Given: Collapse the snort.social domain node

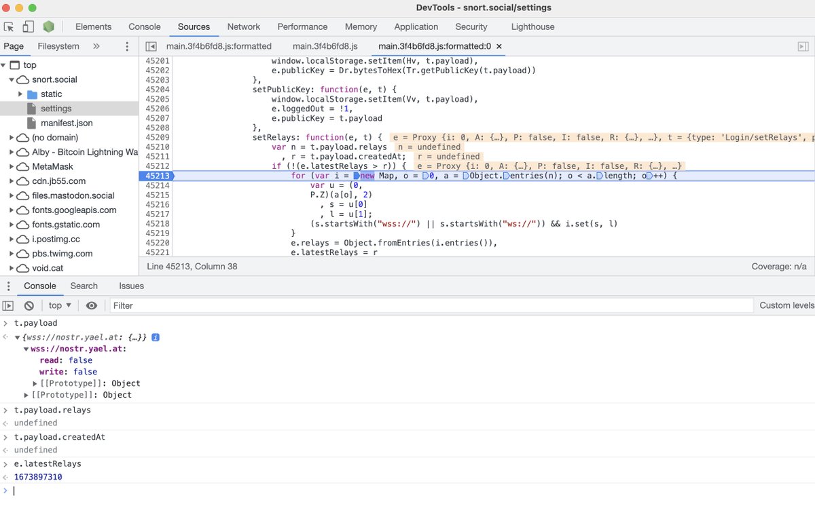Looking at the screenshot, I should point(12,79).
